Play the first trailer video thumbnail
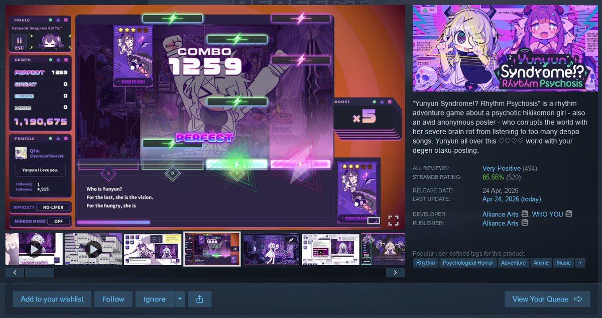The height and width of the screenshot is (318, 602). tap(34, 249)
